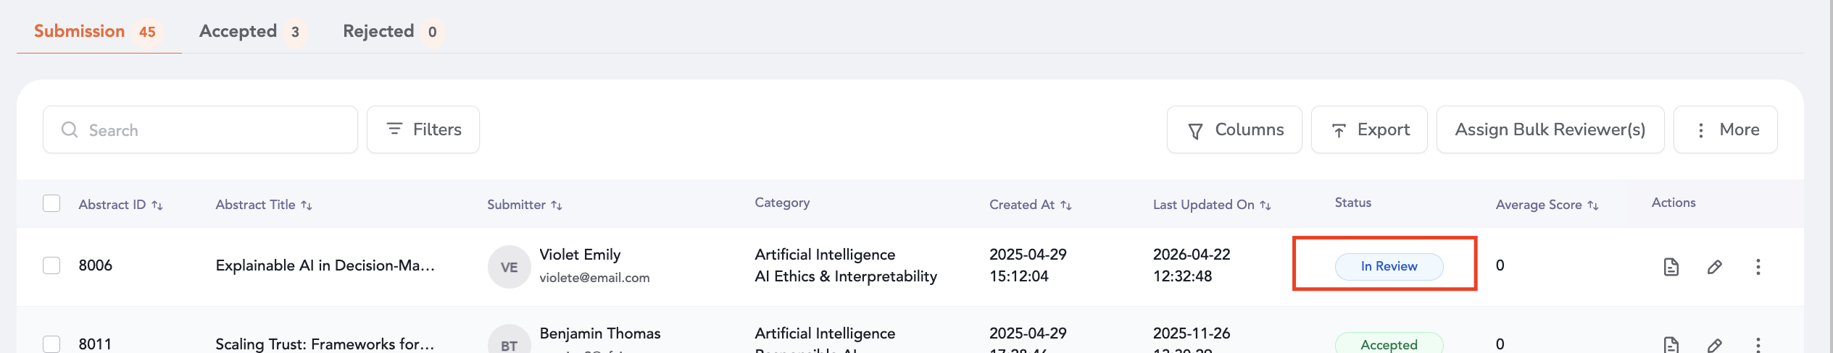This screenshot has width=1833, height=353.
Task: Open the More options menu
Action: 1725,129
